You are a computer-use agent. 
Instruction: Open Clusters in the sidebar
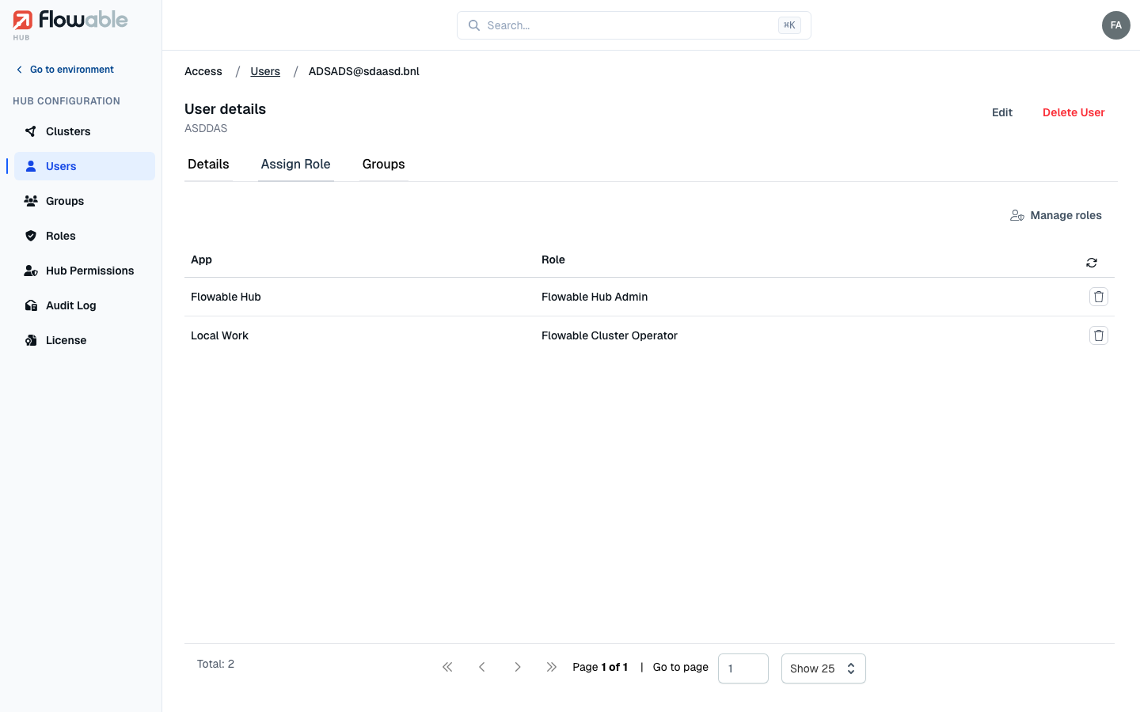85,131
